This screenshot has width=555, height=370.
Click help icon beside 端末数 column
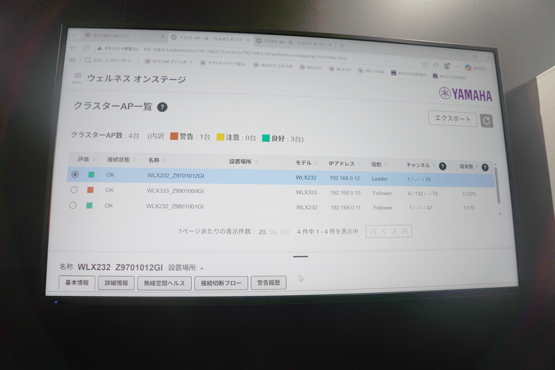pos(484,167)
